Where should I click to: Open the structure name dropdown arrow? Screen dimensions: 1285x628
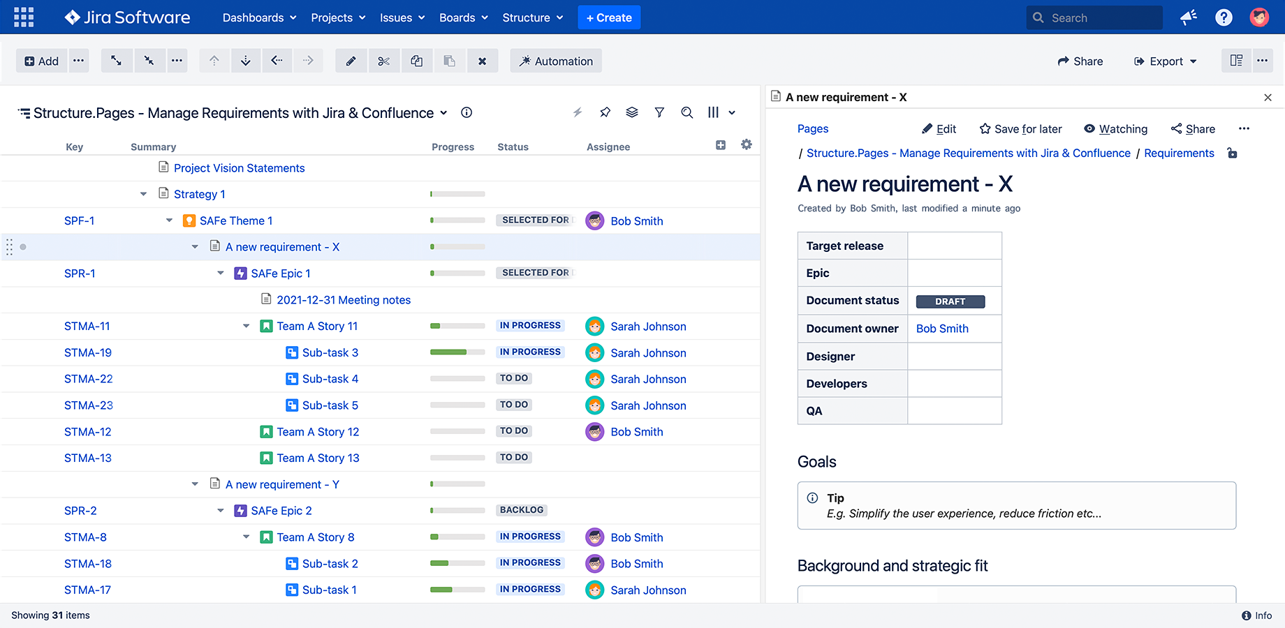[x=443, y=113]
